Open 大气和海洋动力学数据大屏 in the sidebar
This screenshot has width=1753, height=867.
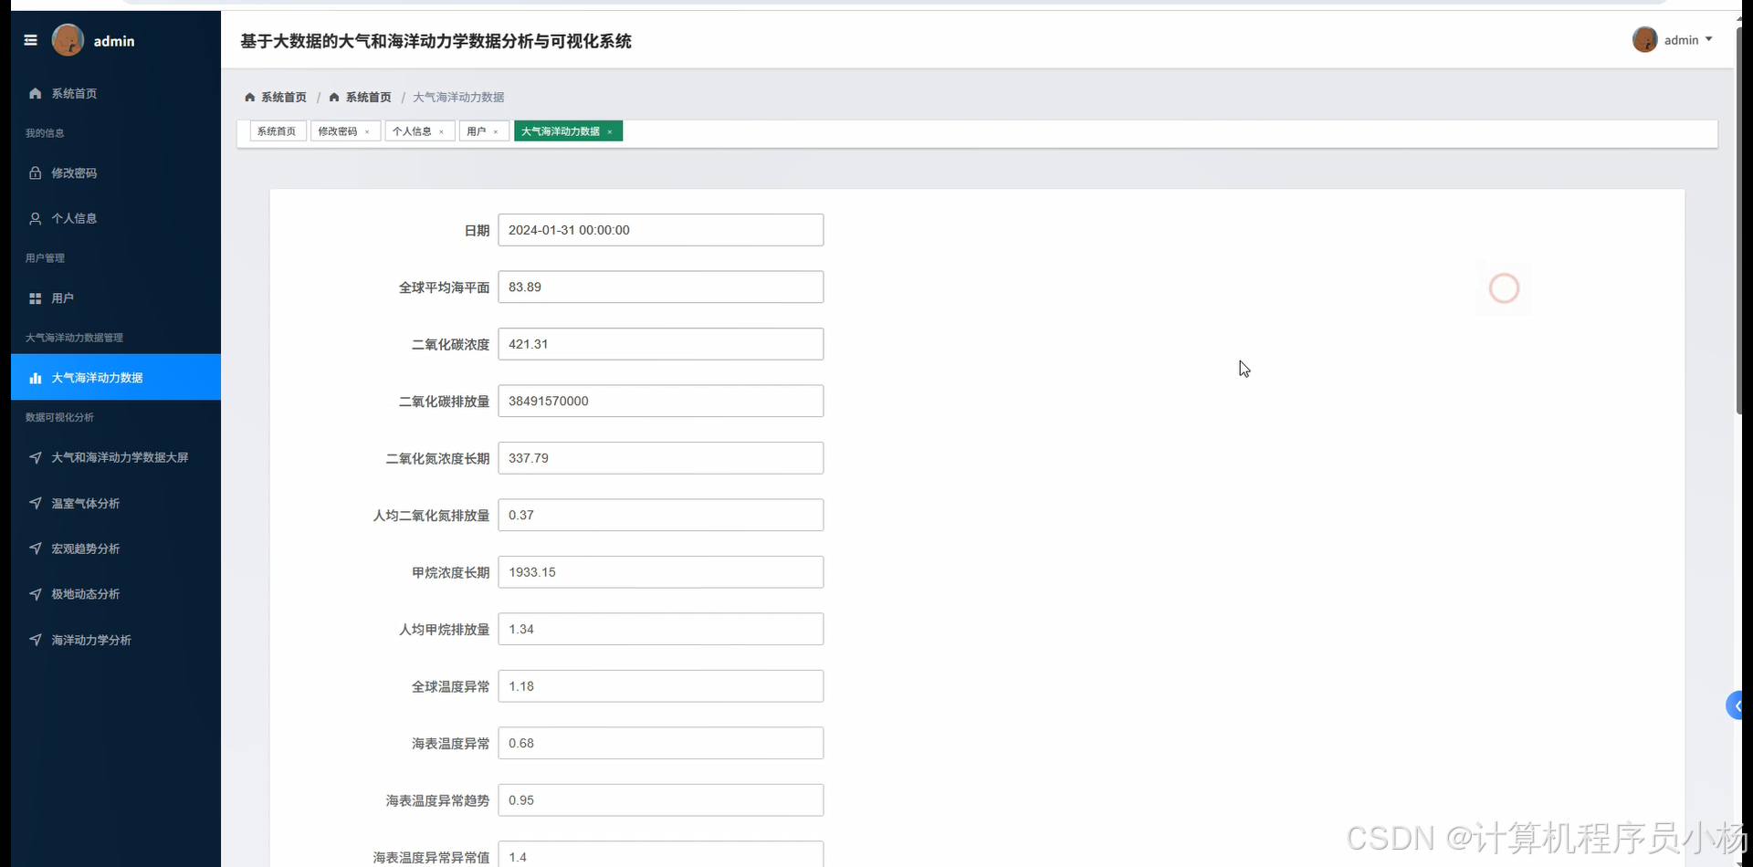pyautogui.click(x=116, y=457)
